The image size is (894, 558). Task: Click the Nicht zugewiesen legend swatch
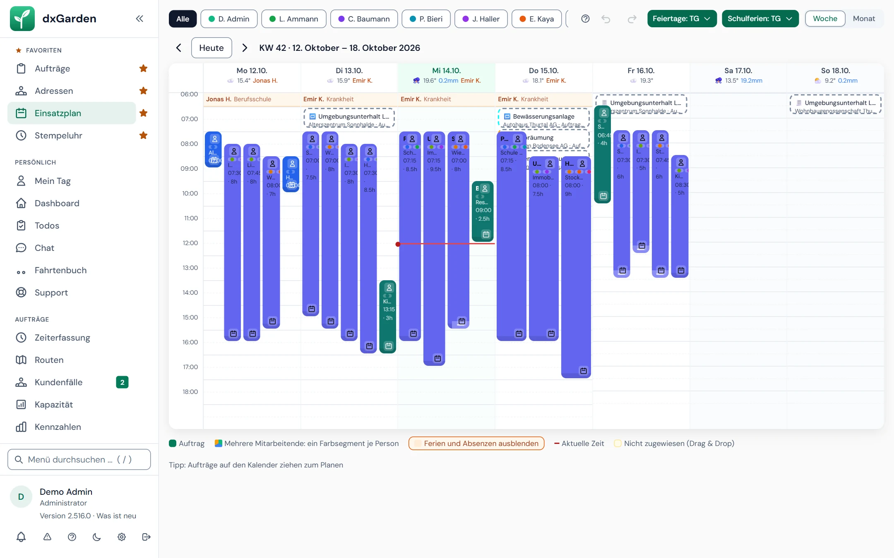tap(618, 444)
